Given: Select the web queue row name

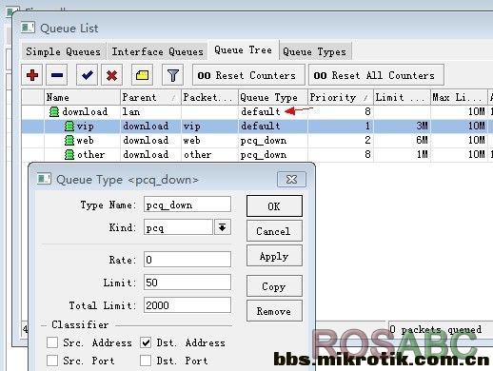Looking at the screenshot, I should pos(85,140).
